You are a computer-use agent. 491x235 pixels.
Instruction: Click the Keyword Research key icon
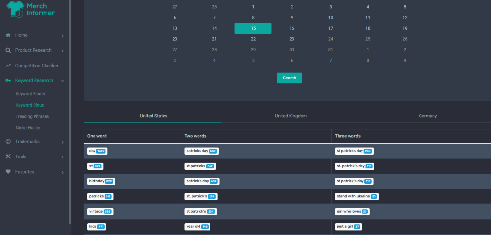[8, 80]
